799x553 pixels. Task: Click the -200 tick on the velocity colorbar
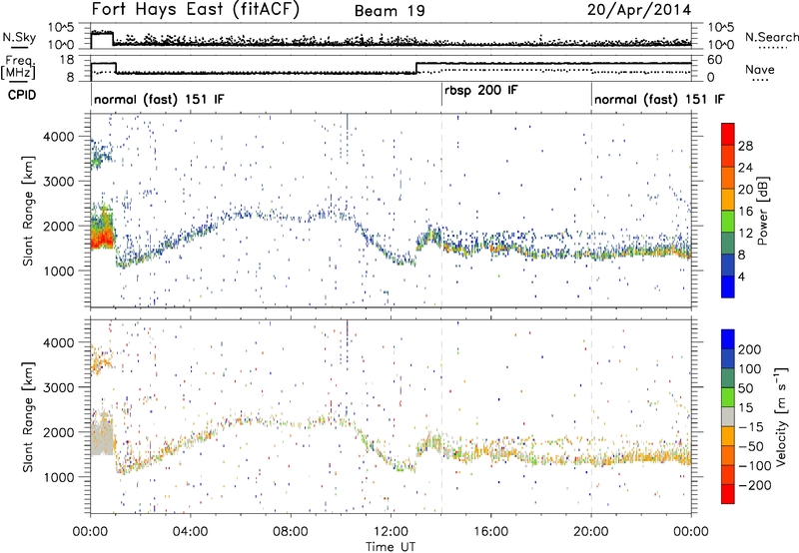click(x=755, y=485)
